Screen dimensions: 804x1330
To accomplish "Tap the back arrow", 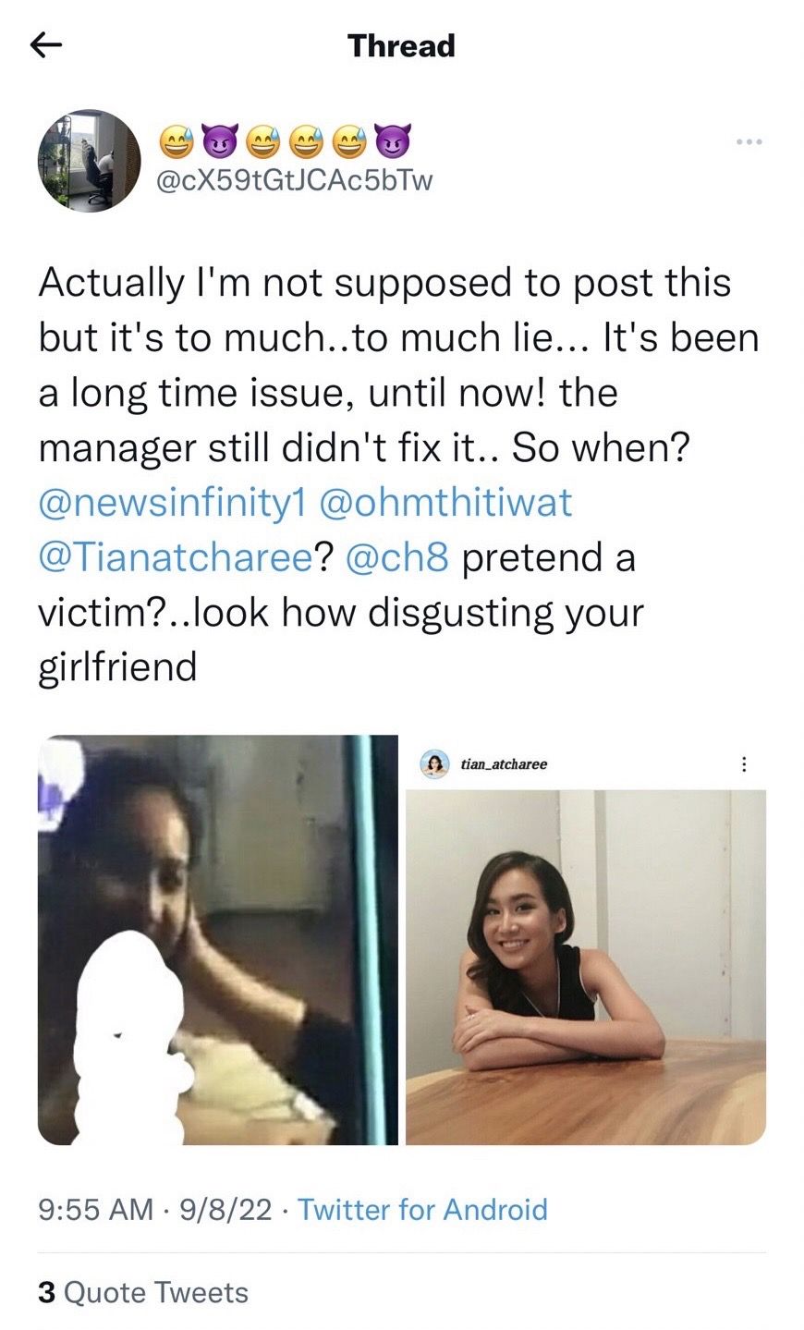I will click(x=46, y=45).
